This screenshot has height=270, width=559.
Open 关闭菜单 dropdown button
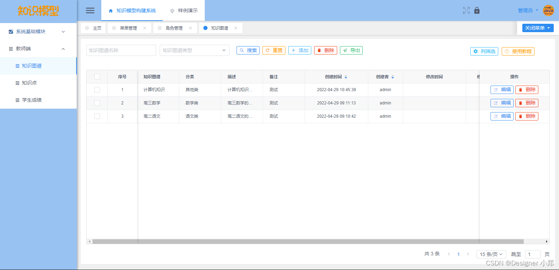[538, 28]
